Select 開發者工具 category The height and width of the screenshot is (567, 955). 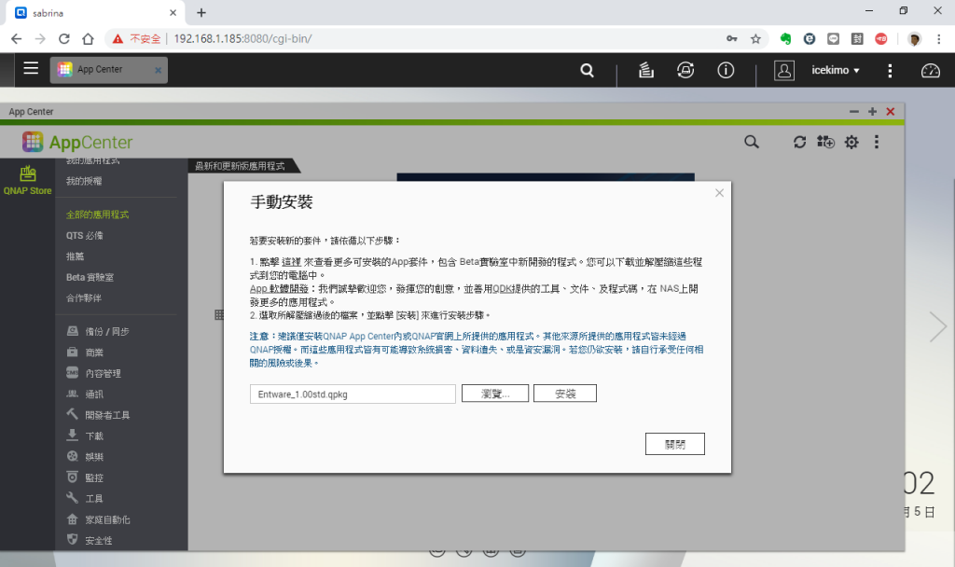tap(98, 415)
